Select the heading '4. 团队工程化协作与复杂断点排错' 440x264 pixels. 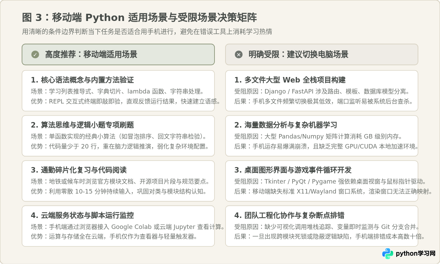click(289, 216)
